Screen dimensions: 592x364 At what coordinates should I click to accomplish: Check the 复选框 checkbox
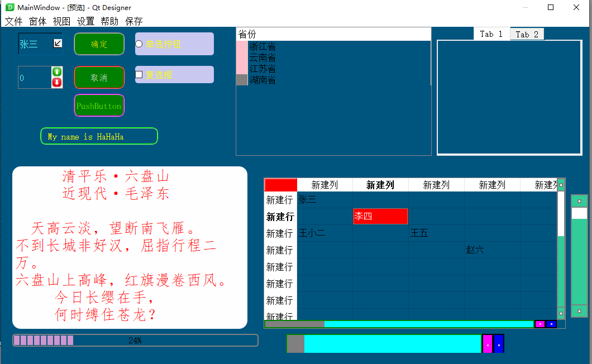(139, 74)
